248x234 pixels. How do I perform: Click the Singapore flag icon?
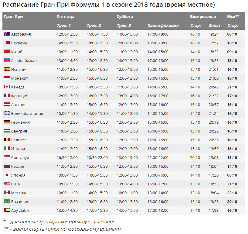click(7, 157)
